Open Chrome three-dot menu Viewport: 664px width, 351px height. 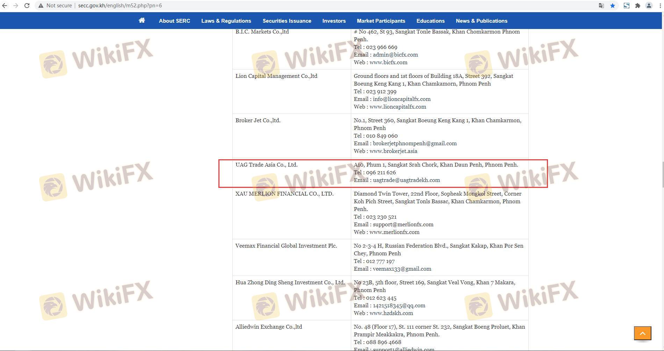click(x=660, y=6)
